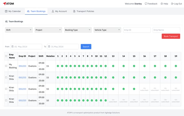Check the My Booking row checkbox
The image size is (184, 116).
[x=6, y=66]
